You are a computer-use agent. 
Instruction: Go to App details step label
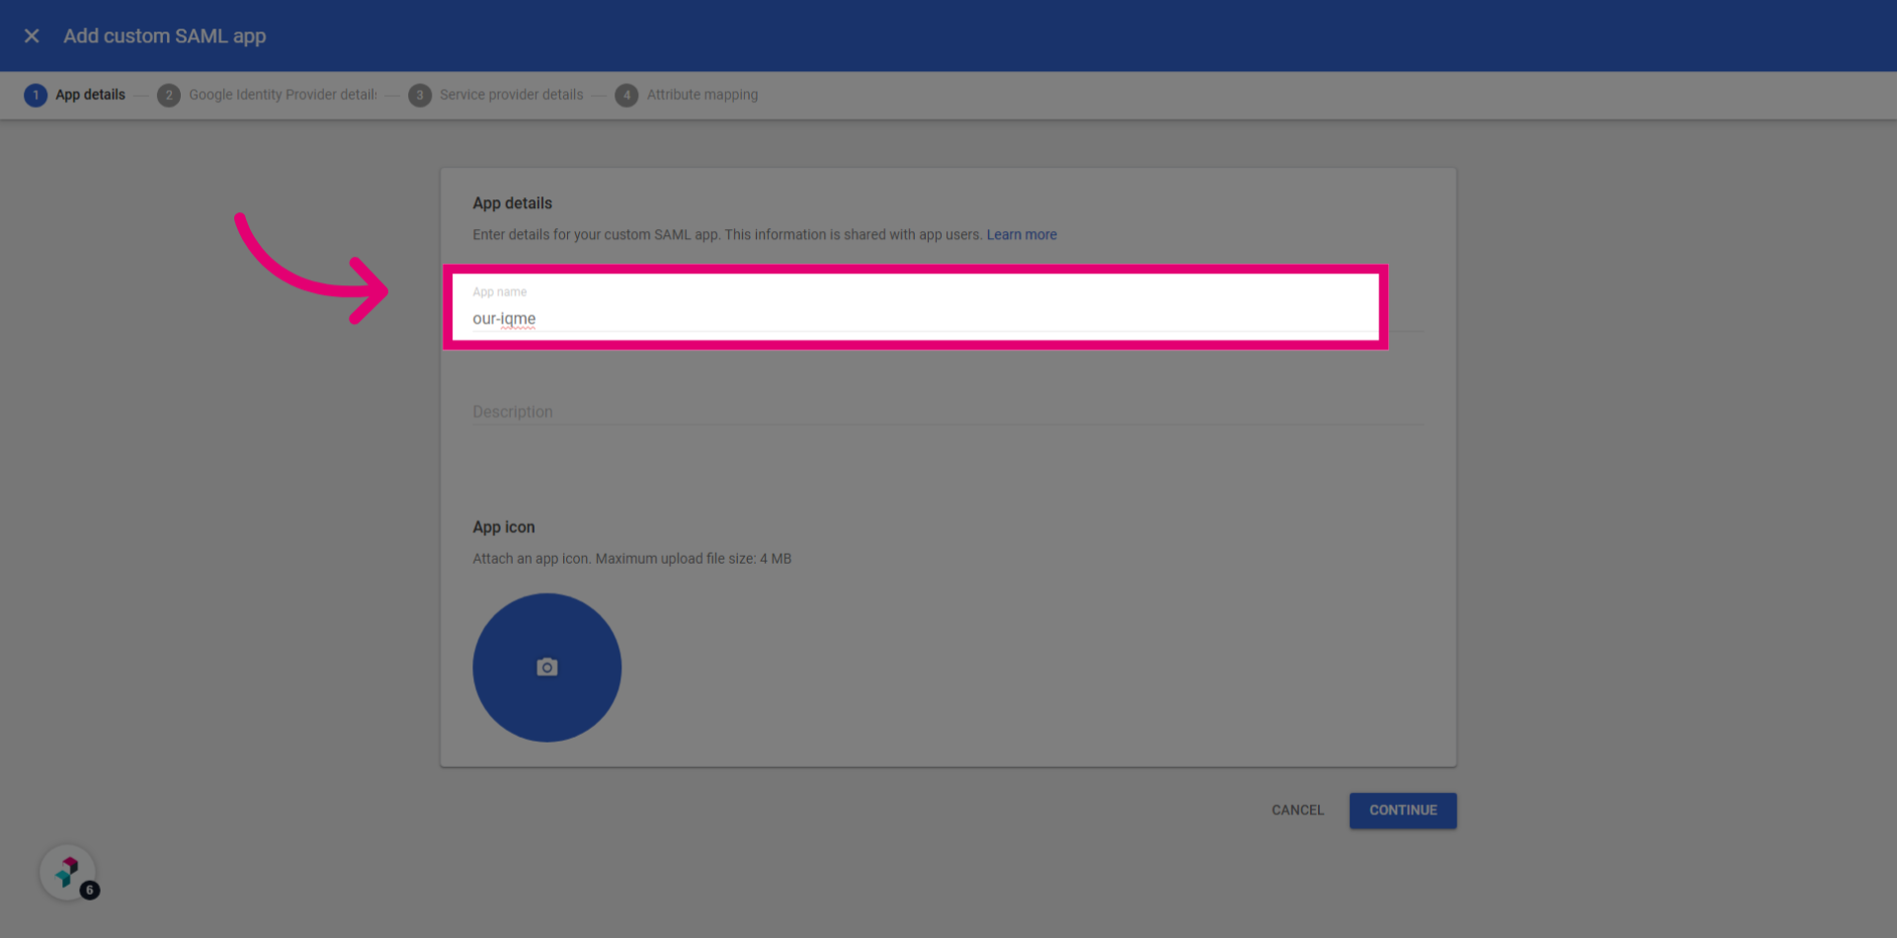click(90, 95)
